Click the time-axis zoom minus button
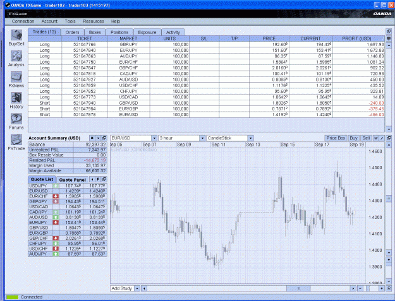The image size is (395, 301). pos(360,288)
